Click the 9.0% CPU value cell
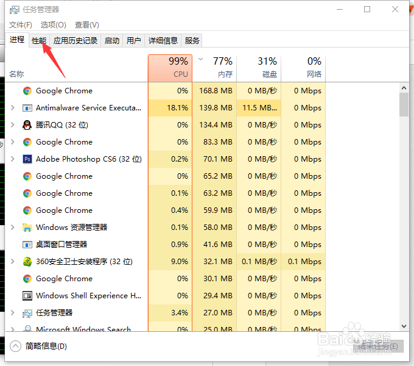 [170, 262]
